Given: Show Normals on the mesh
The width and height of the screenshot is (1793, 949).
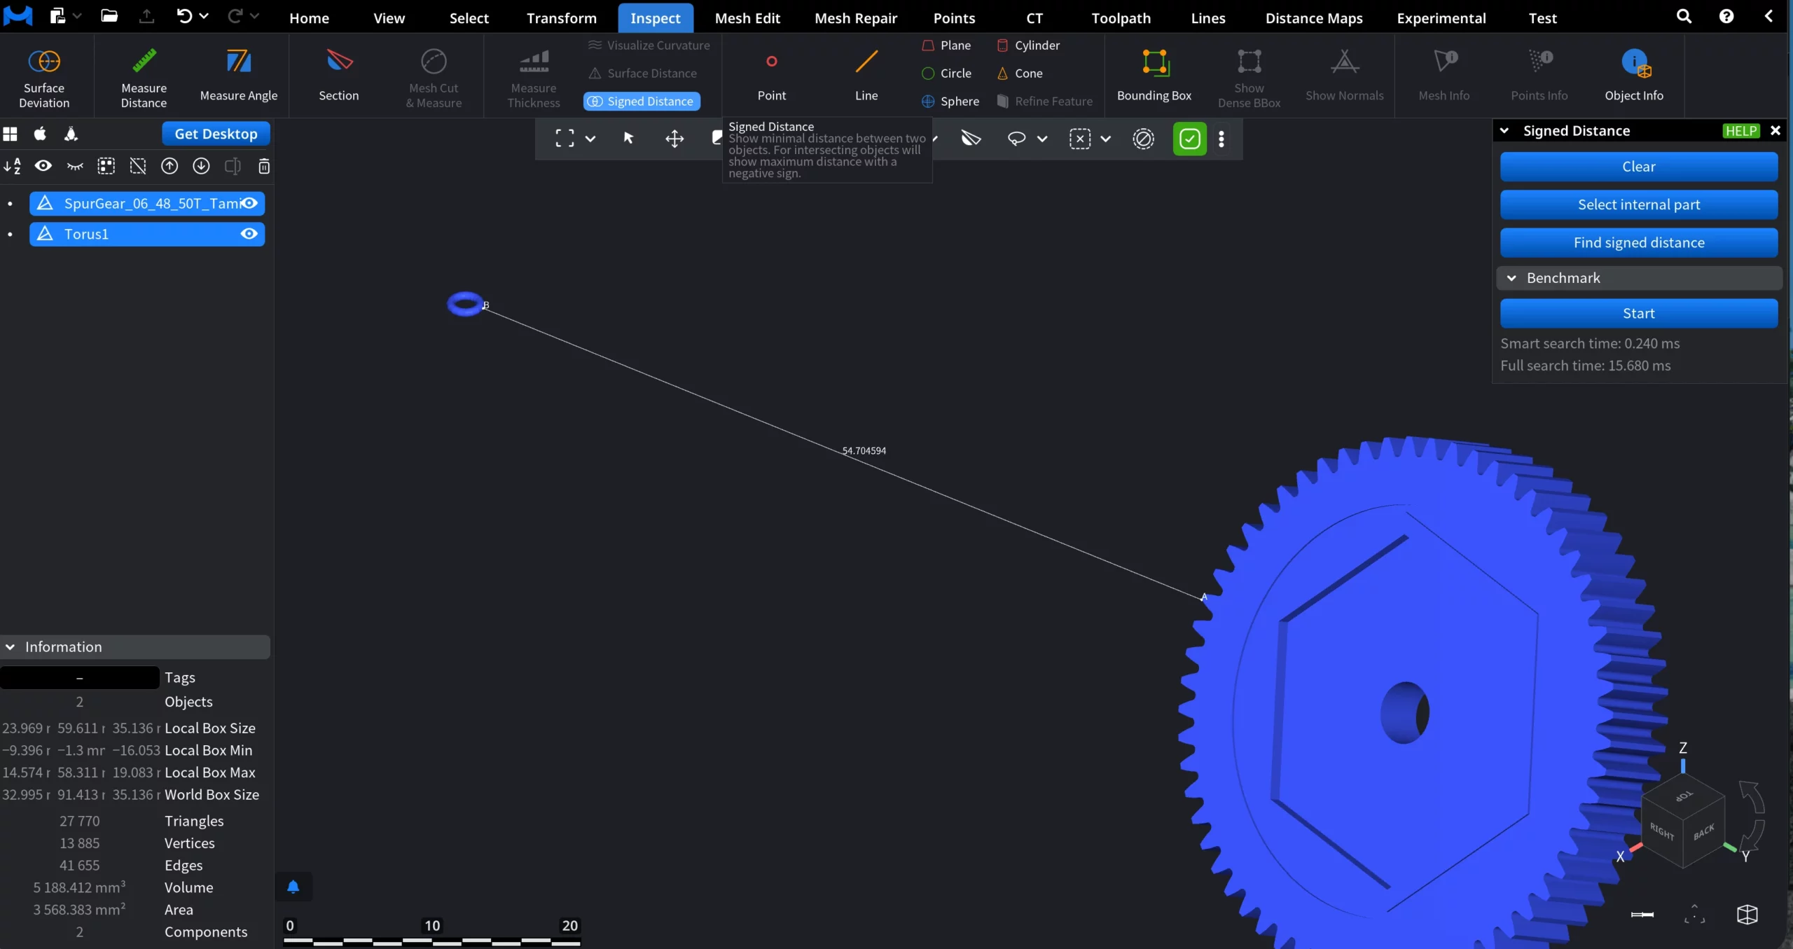Looking at the screenshot, I should click(1344, 77).
